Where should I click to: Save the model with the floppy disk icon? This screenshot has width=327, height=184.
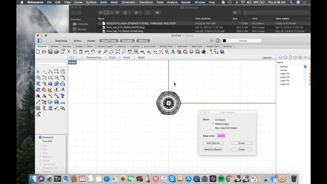[50, 52]
